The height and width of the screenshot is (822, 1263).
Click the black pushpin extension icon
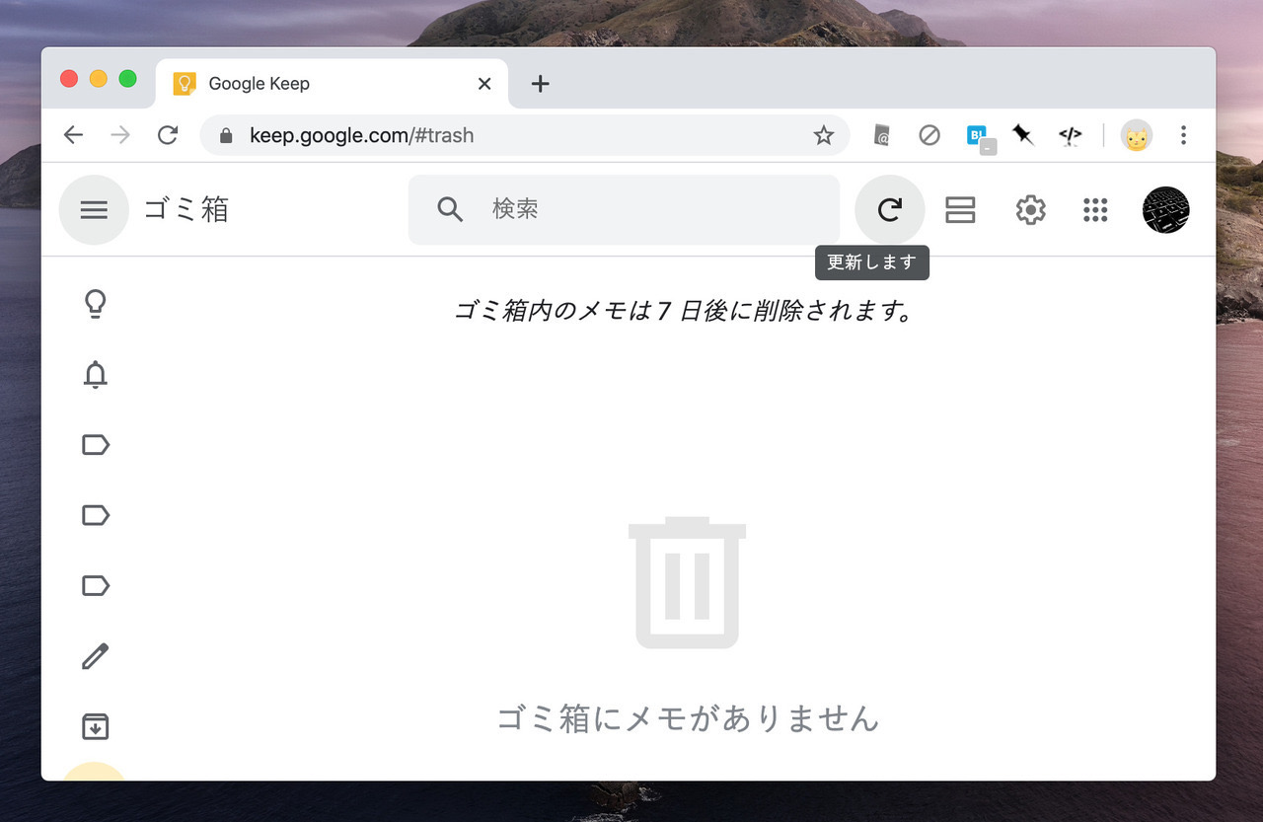click(x=1023, y=135)
